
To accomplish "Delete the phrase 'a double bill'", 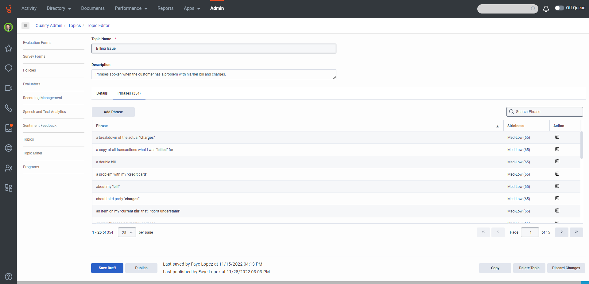I will (x=557, y=161).
